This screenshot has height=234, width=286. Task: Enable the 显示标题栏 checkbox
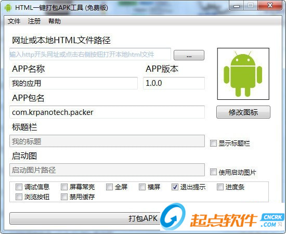coord(213,144)
